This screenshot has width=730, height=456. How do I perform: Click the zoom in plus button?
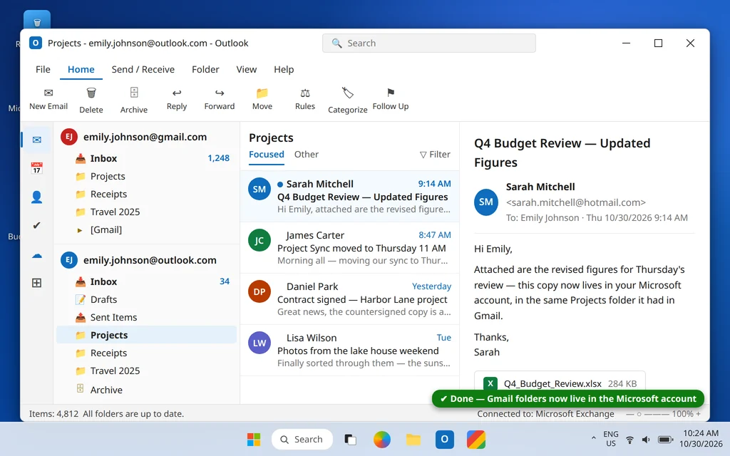point(698,414)
